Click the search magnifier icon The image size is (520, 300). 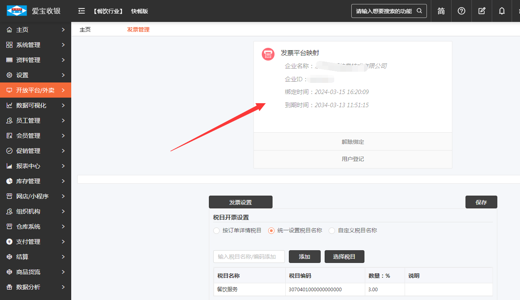[419, 11]
